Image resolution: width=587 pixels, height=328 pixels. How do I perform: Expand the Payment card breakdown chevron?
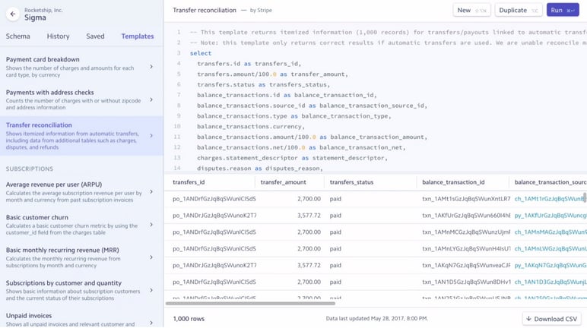pyautogui.click(x=151, y=67)
